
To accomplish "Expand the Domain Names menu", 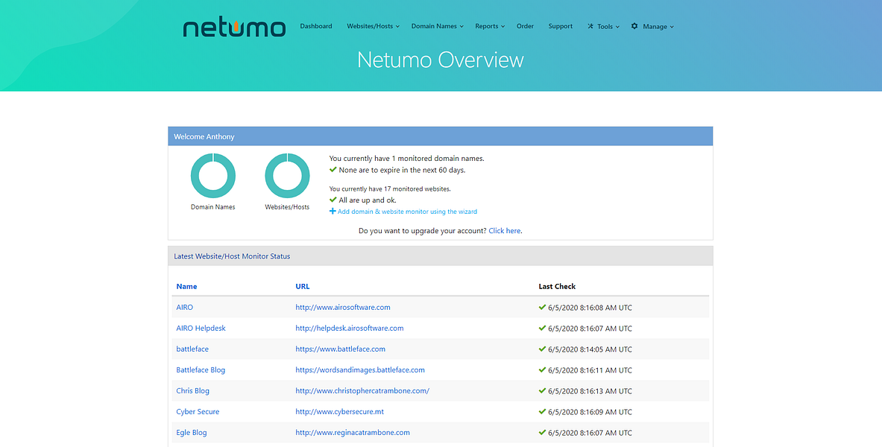I will [438, 26].
